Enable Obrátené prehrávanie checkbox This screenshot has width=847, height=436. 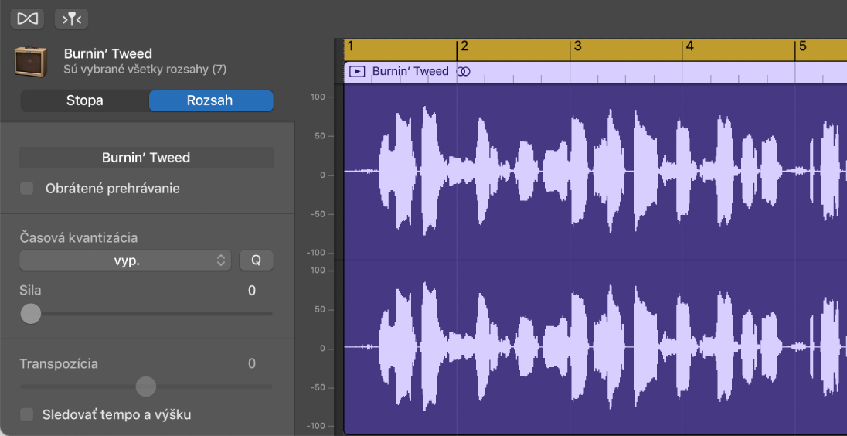pyautogui.click(x=27, y=189)
